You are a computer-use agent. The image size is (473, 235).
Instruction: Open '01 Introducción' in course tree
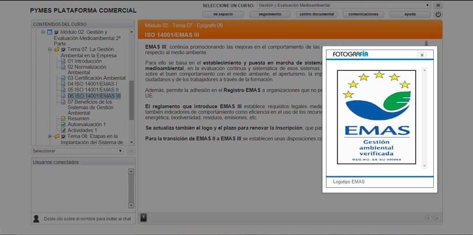click(x=84, y=61)
